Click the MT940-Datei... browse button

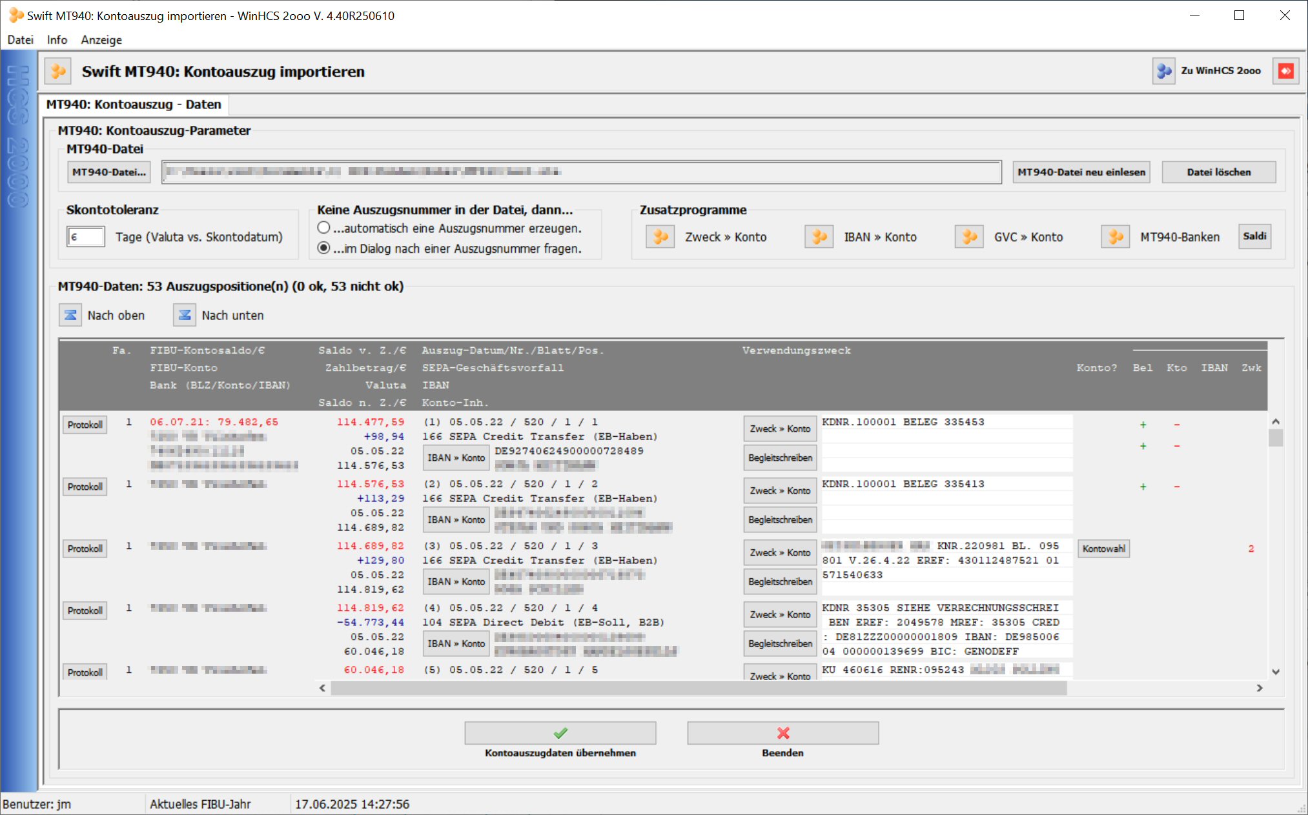pos(108,172)
